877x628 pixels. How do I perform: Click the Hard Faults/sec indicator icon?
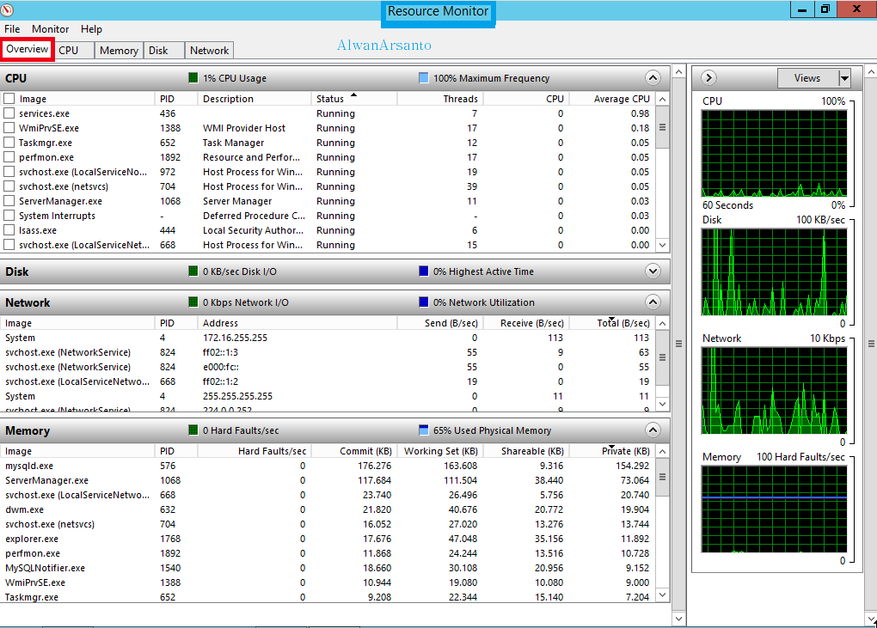pos(193,430)
